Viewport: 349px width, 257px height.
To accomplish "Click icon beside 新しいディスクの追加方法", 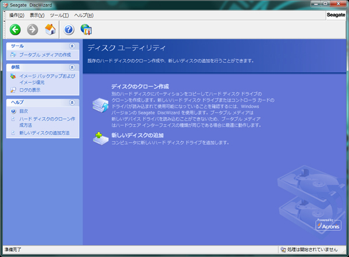I will [13, 133].
